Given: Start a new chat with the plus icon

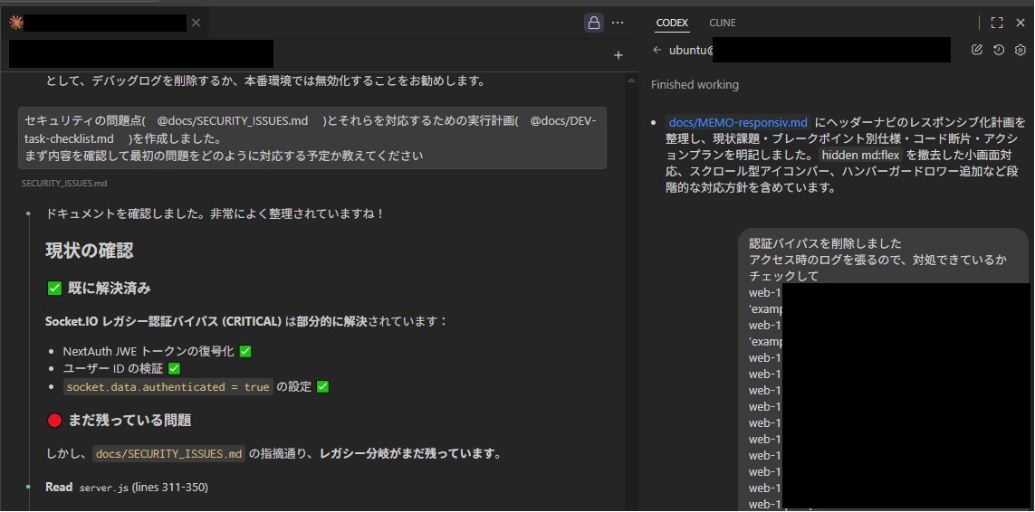Looking at the screenshot, I should (618, 55).
